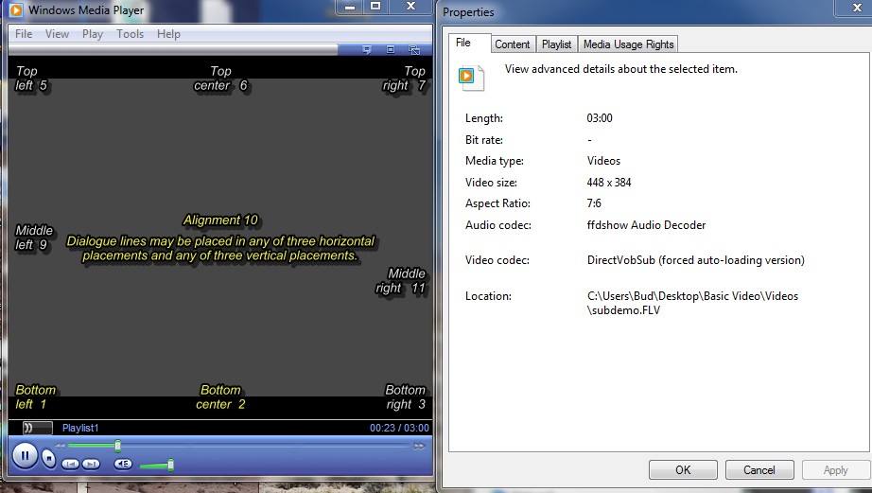Click OK in Properties dialog
Image resolution: width=872 pixels, height=493 pixels.
683,470
